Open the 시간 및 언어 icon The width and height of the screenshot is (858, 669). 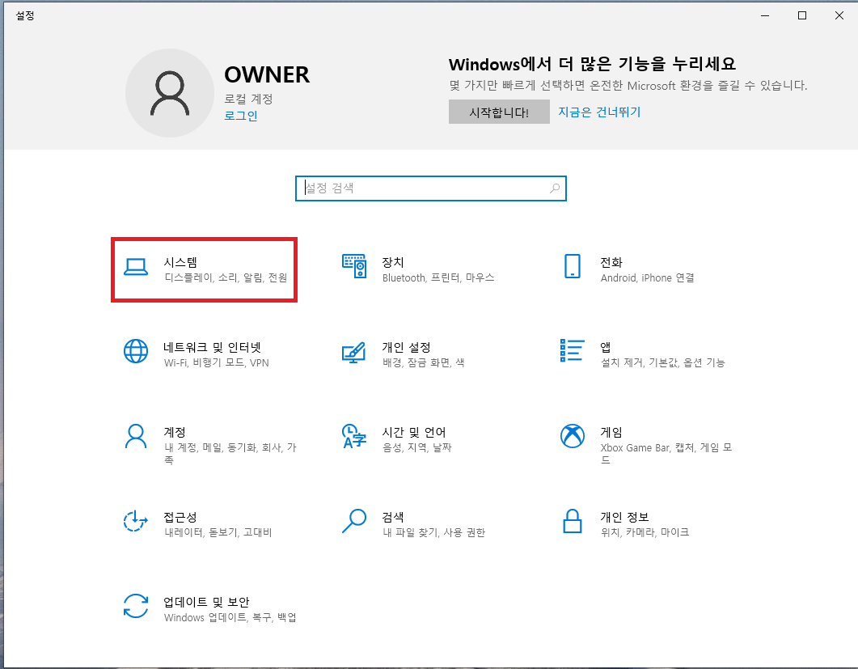[354, 436]
